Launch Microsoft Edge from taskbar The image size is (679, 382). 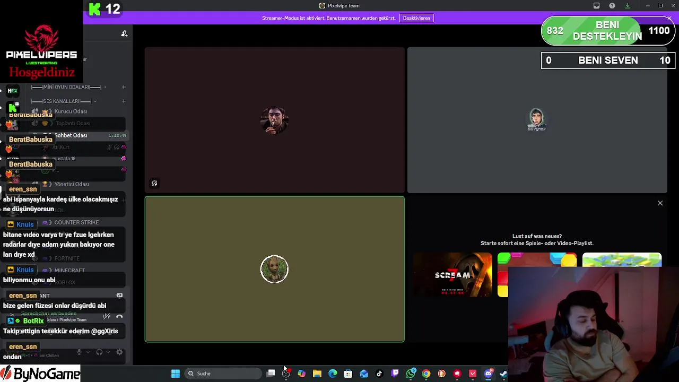(333, 374)
